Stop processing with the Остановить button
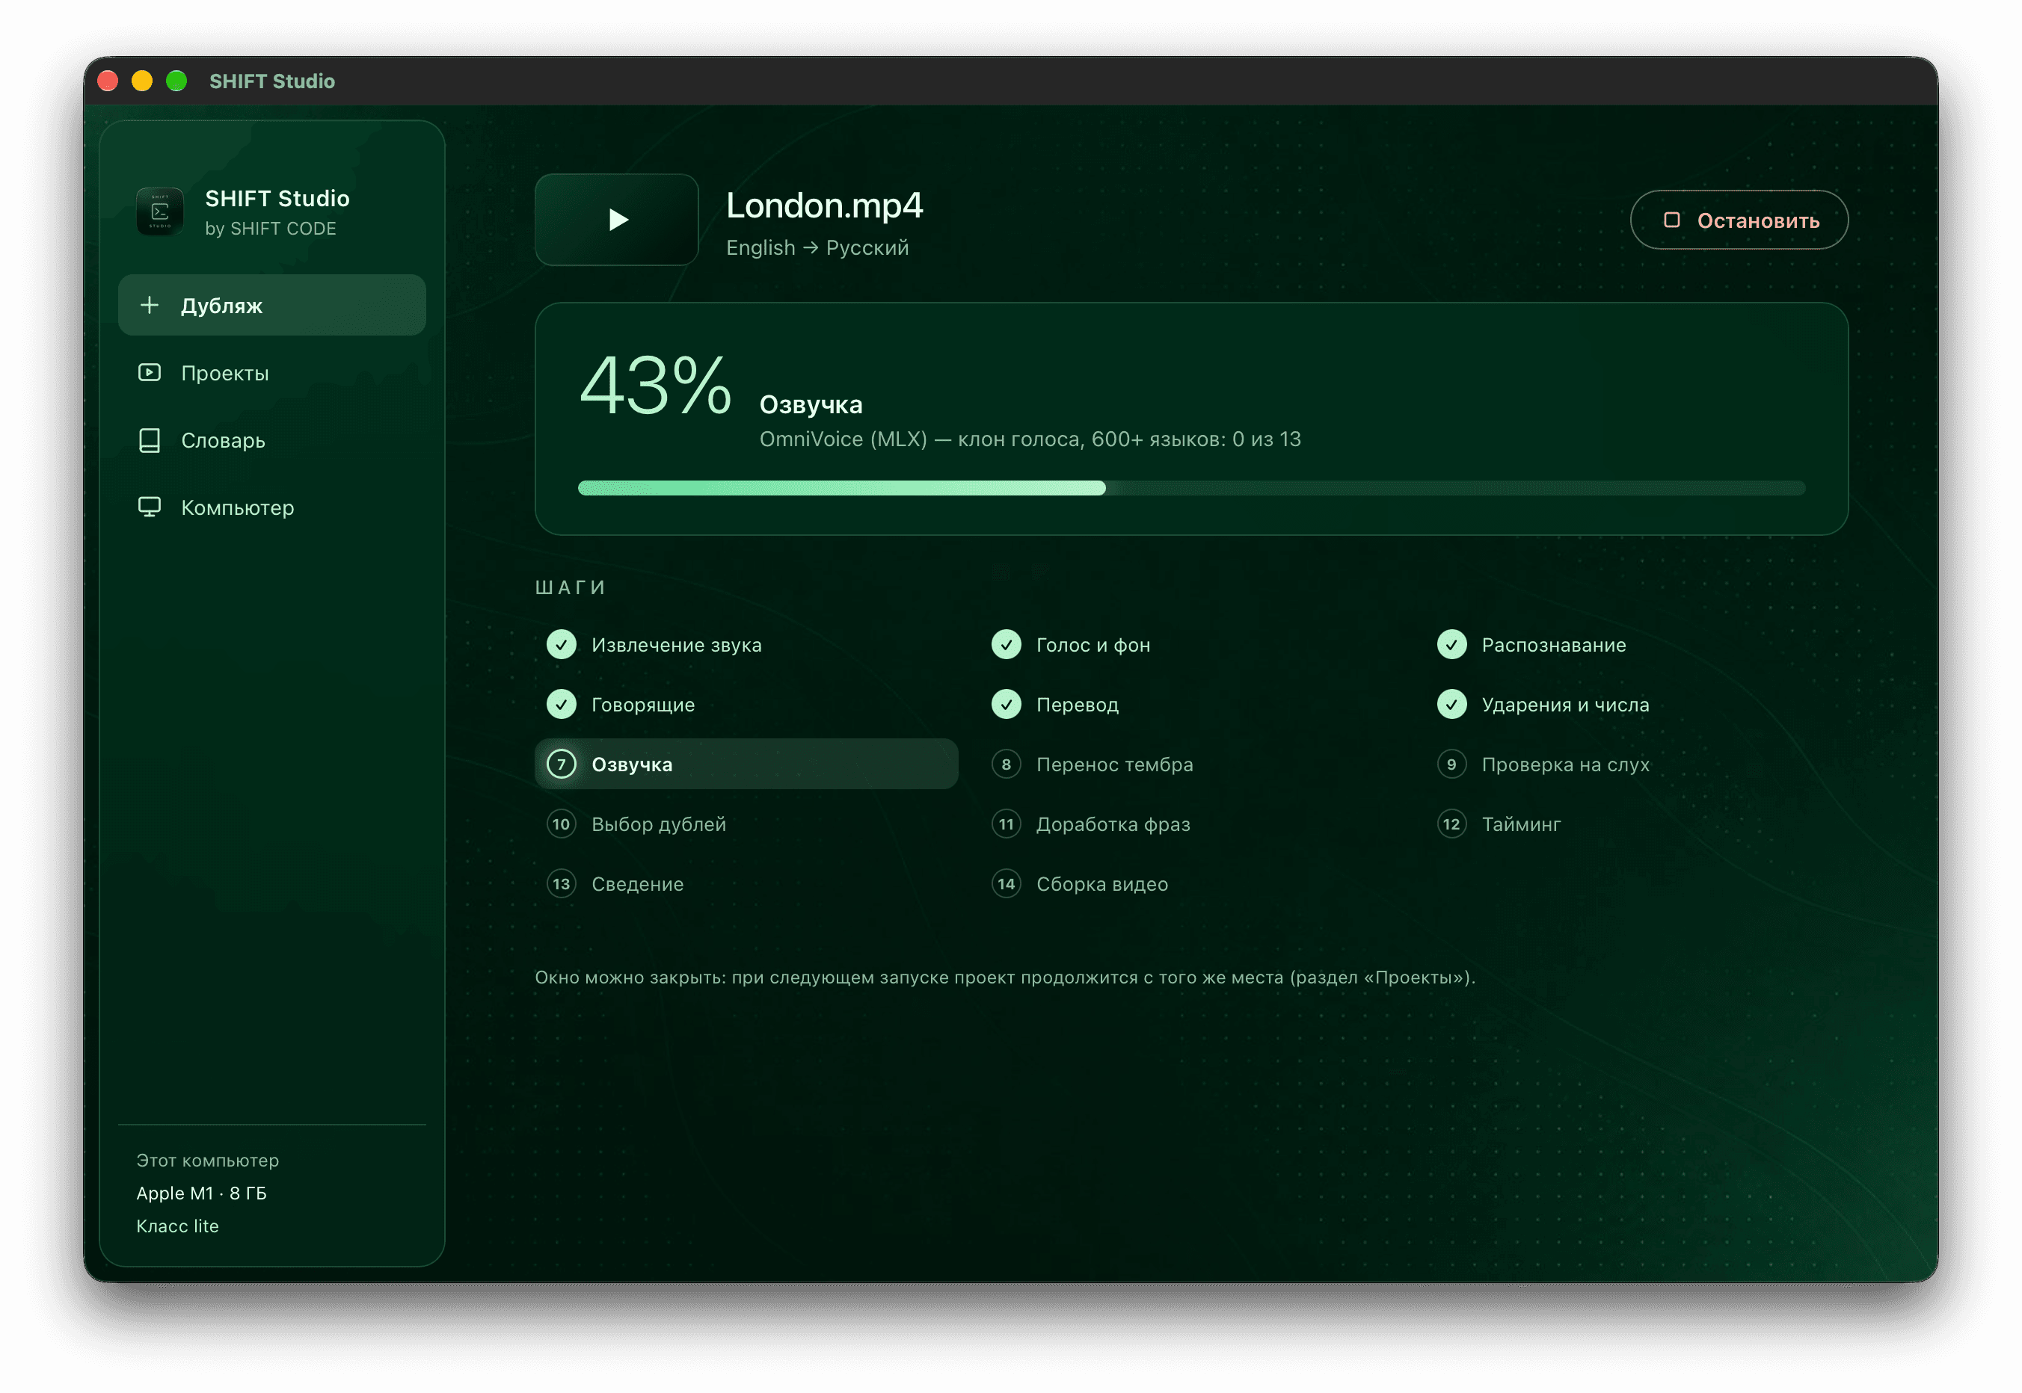 1739,220
